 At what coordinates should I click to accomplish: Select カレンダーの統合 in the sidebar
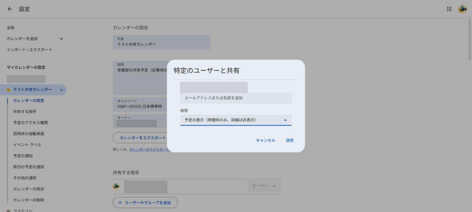(29, 189)
